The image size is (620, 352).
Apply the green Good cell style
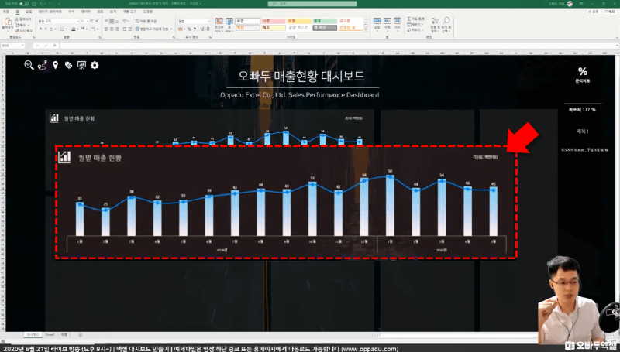(x=325, y=21)
